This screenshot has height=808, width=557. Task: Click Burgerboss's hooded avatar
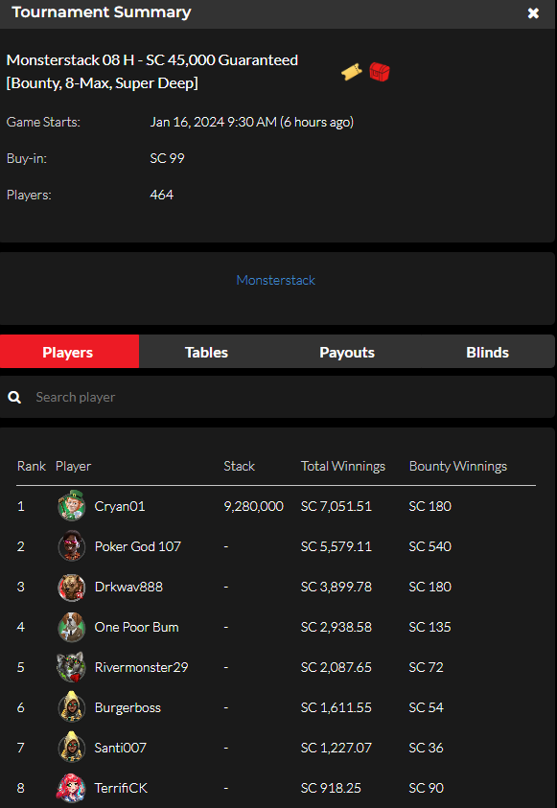[71, 707]
